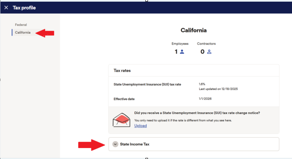Select California in the sidebar
292x159 pixels.
pyautogui.click(x=23, y=32)
